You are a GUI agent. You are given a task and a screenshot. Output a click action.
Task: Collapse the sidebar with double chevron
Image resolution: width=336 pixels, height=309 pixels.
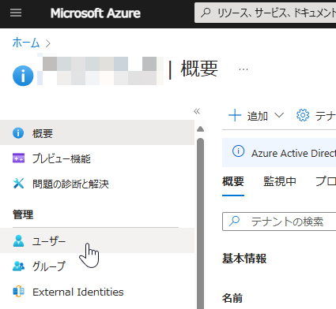click(197, 111)
